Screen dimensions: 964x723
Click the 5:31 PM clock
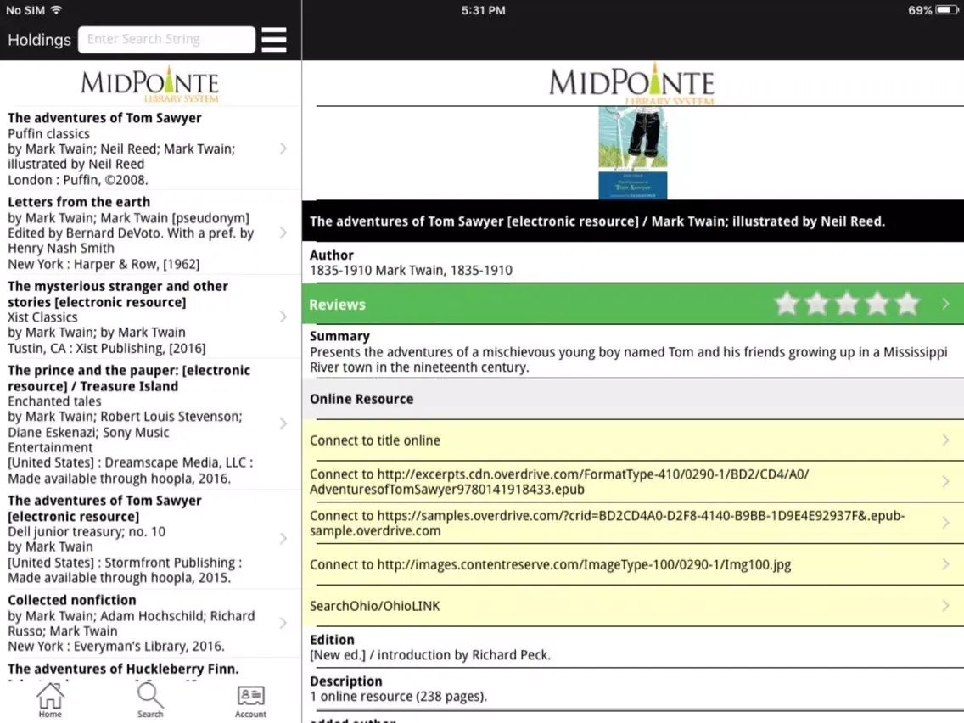click(x=483, y=10)
